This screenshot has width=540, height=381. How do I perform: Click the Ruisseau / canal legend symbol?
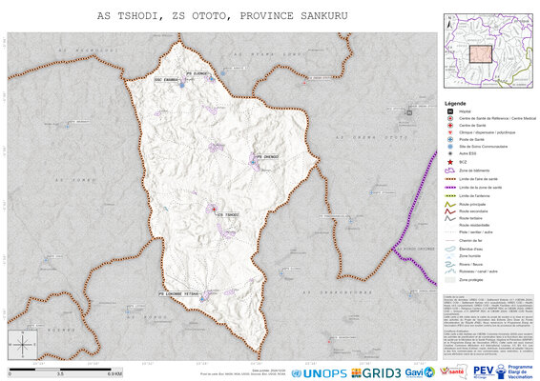pyautogui.click(x=449, y=271)
